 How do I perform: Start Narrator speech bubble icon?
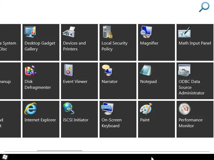click(x=107, y=70)
